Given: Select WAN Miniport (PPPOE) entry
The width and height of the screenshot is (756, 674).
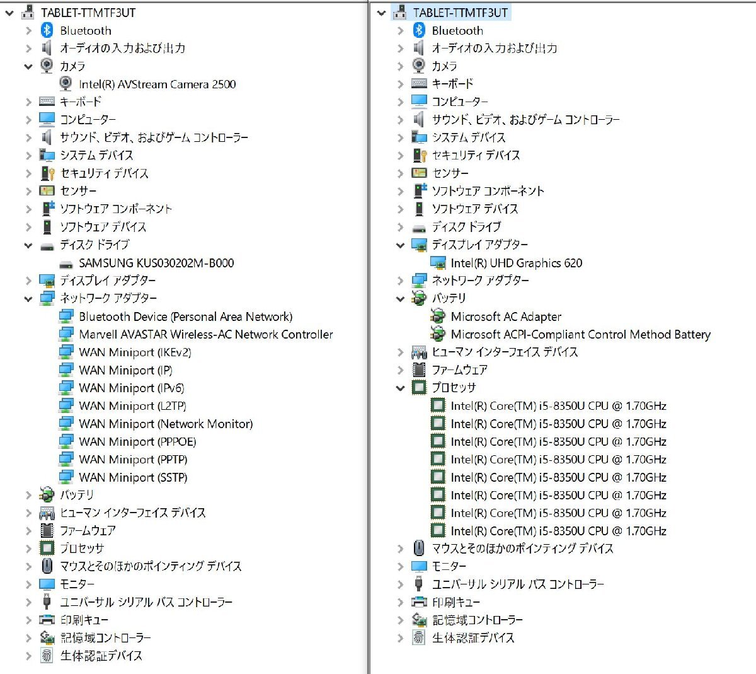Looking at the screenshot, I should pyautogui.click(x=137, y=441).
